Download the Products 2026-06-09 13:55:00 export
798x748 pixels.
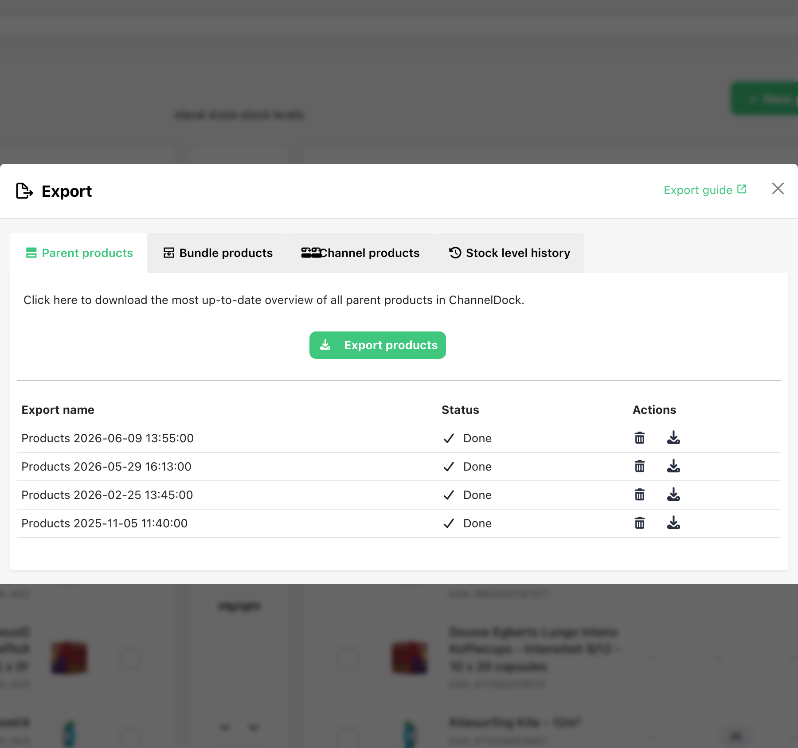click(x=673, y=438)
